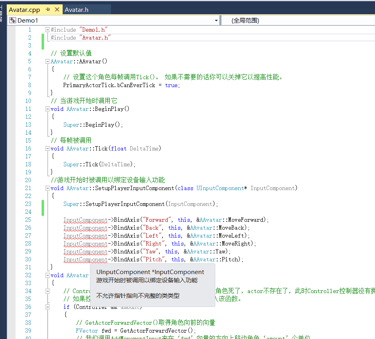Collapse the SetupPlayerInputComponent function
The height and width of the screenshot is (339, 375).
click(47, 188)
